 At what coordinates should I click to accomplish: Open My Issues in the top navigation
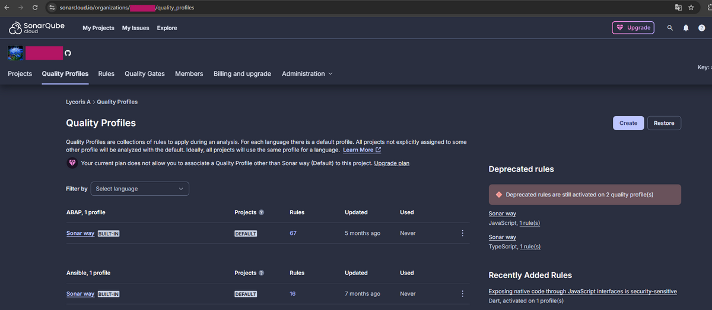tap(136, 28)
